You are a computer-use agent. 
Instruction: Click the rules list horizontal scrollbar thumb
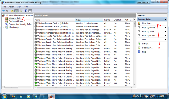pos(56,87)
